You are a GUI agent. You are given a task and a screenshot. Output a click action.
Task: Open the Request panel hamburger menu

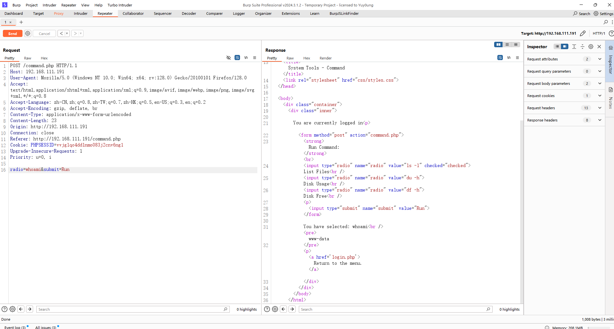[254, 58]
